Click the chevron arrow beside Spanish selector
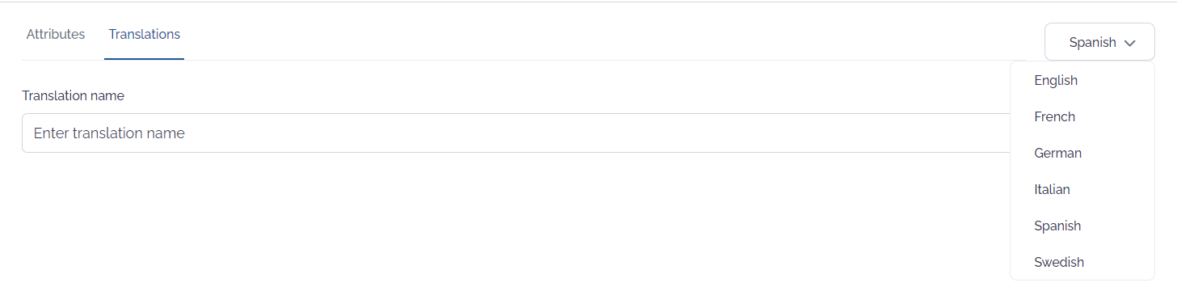 [1129, 43]
